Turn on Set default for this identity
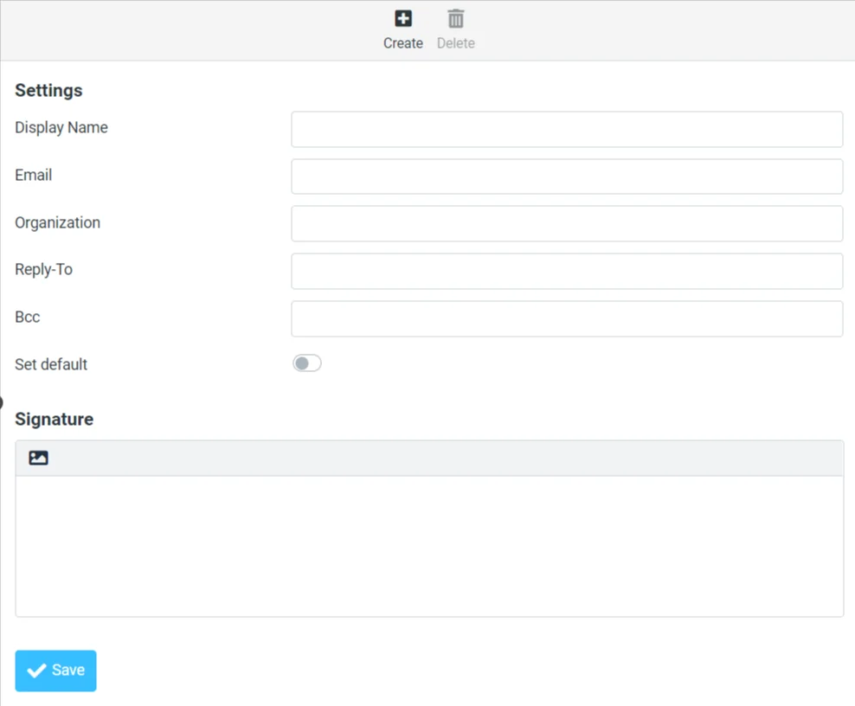This screenshot has width=855, height=706. [x=307, y=363]
